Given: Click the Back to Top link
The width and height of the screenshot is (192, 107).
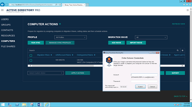Looking at the screenshot, I should coord(181,96).
